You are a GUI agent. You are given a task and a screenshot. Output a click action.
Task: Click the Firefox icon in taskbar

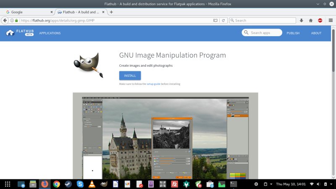45,184
